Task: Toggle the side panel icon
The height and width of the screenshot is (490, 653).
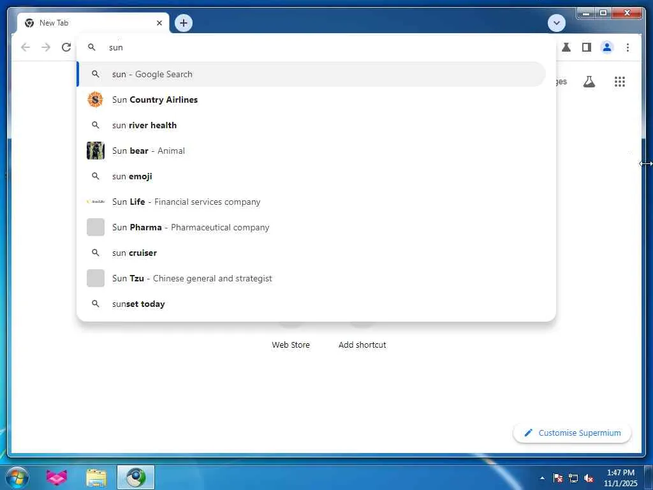Action: pos(587,47)
